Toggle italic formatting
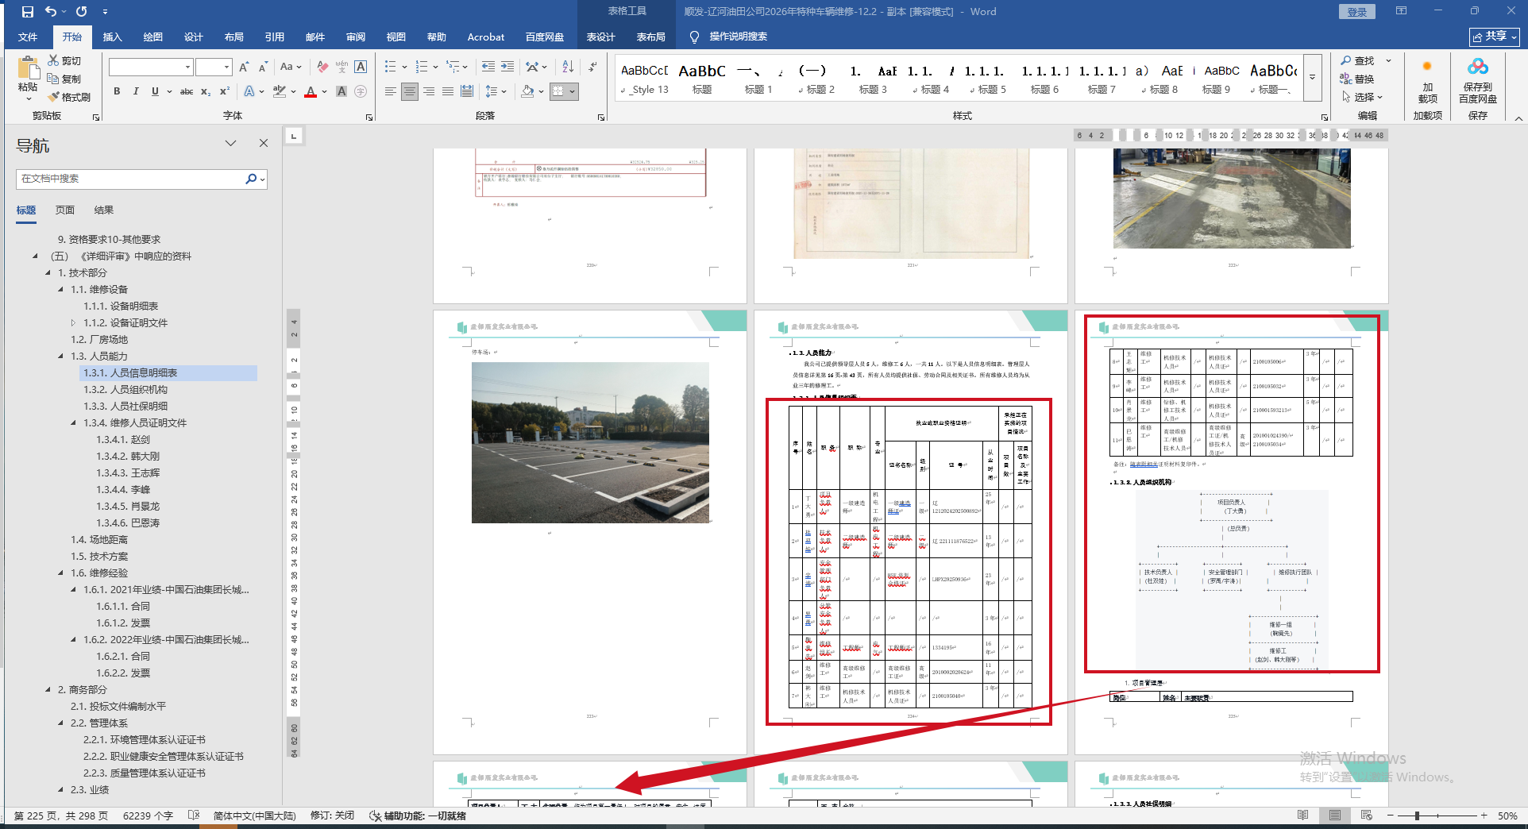1528x829 pixels. (x=136, y=91)
